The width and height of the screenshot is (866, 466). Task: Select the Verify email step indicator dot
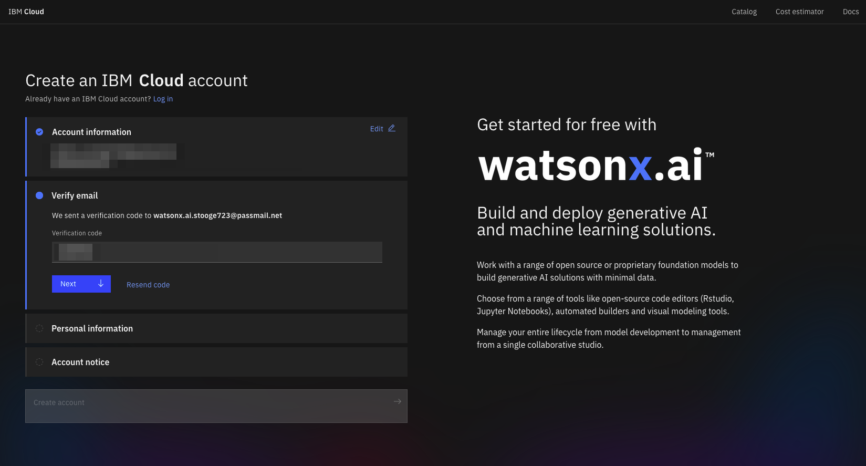(x=39, y=195)
